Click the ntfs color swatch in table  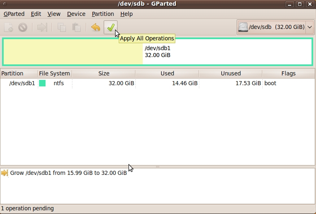pyautogui.click(x=42, y=83)
